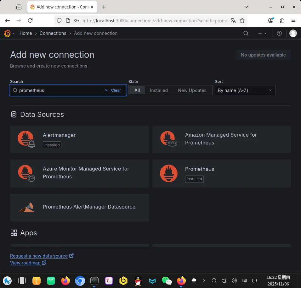Click the Prometheus flame logo icon
This screenshot has height=288, width=301.
(x=169, y=173)
